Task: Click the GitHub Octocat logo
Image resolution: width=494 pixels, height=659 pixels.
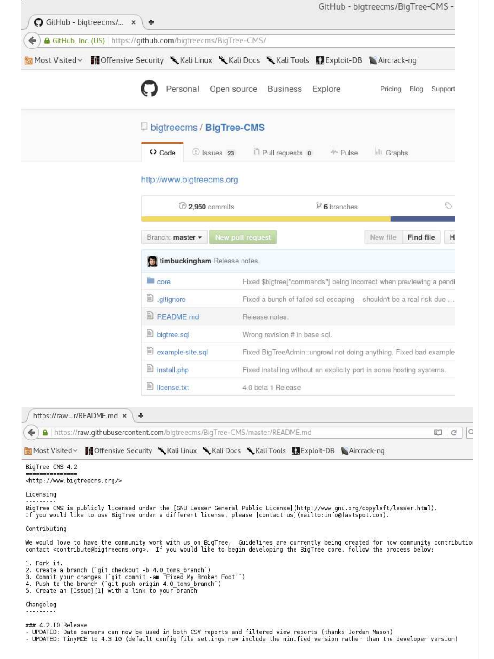Action: 149,89
